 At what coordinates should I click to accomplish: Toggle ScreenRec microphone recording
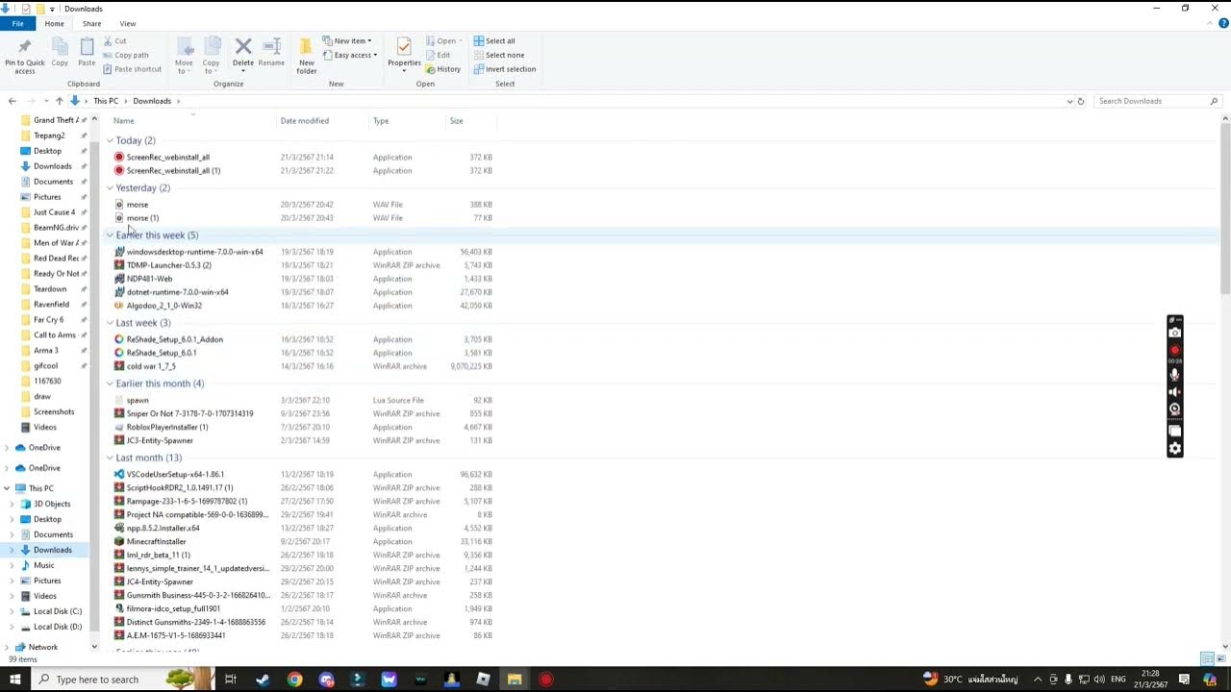(x=1174, y=375)
